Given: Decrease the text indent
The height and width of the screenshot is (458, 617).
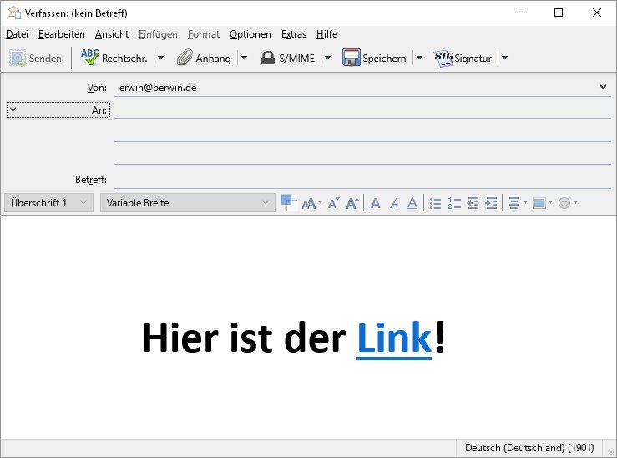Looking at the screenshot, I should coord(473,203).
